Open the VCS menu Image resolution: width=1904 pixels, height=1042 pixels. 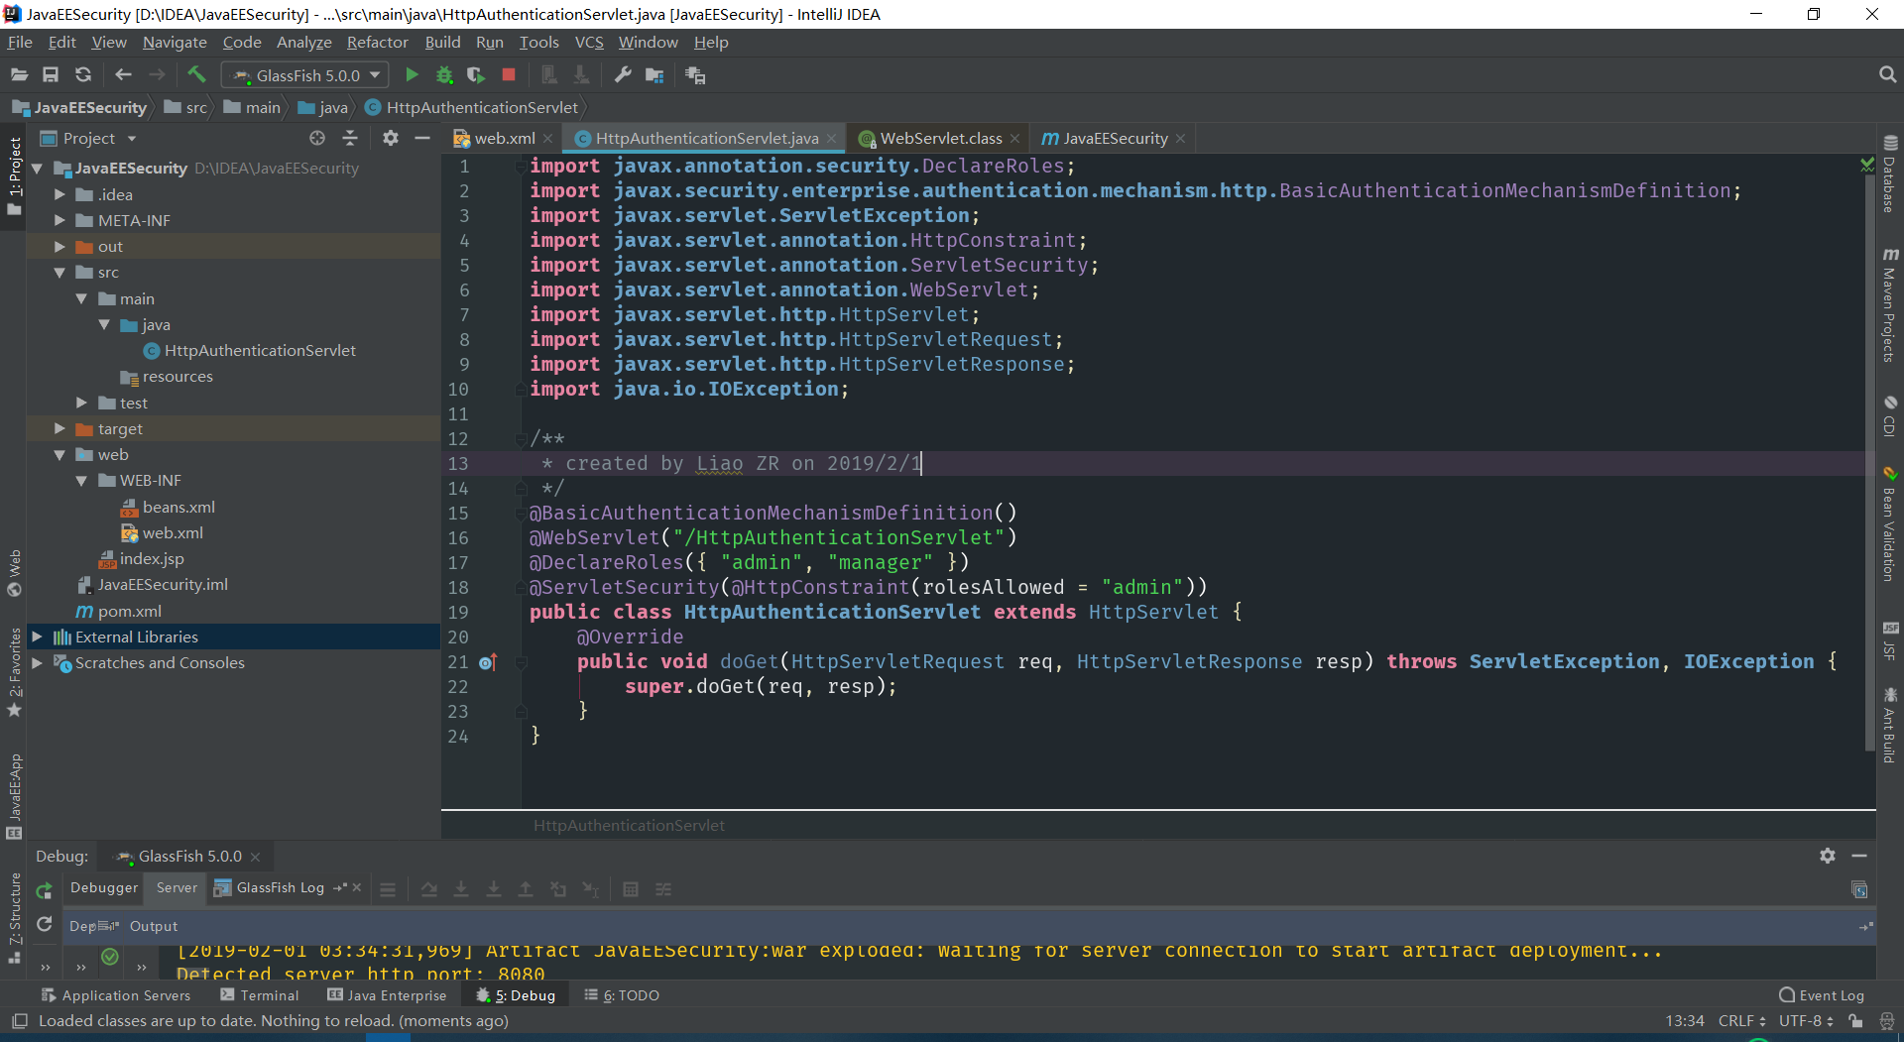click(x=589, y=42)
